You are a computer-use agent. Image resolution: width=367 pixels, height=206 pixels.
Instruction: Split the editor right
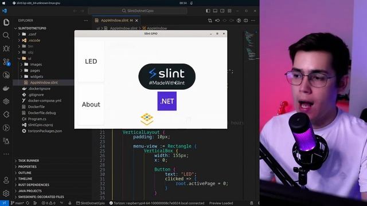click(x=246, y=21)
